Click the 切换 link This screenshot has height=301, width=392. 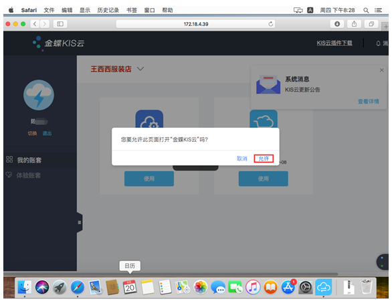32,133
